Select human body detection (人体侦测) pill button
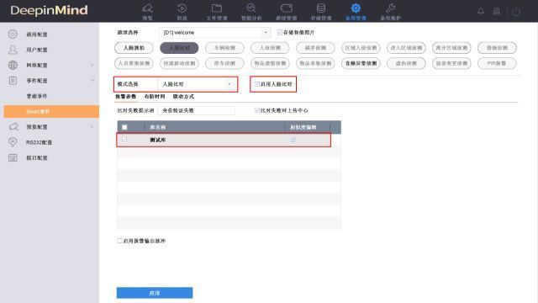The width and height of the screenshot is (538, 303). (x=270, y=48)
